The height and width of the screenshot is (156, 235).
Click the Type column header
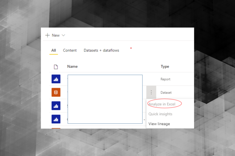point(165,66)
